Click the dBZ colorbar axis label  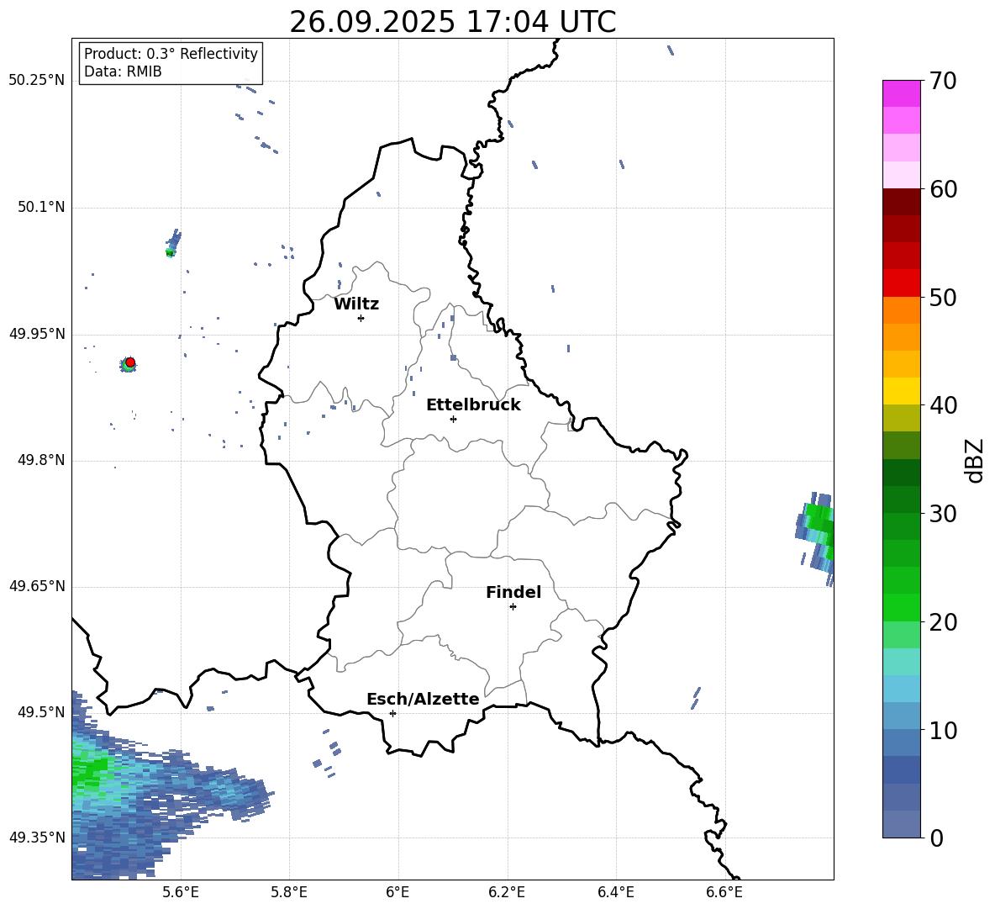coord(976,460)
